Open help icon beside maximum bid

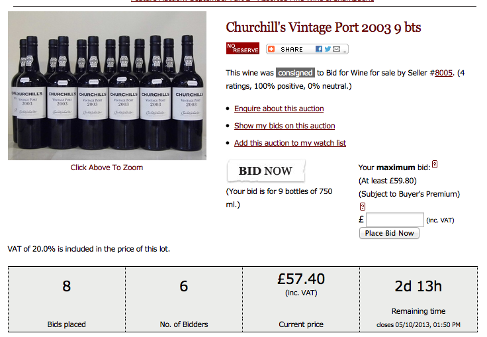click(435, 164)
